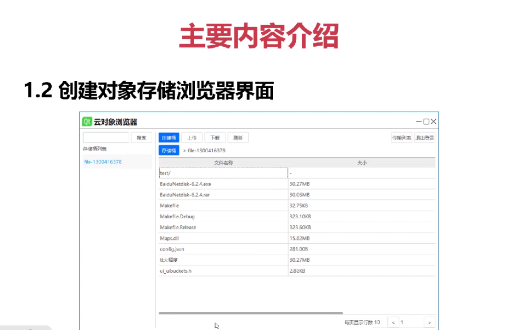Click the 32.75KB size cell

(x=362, y=206)
